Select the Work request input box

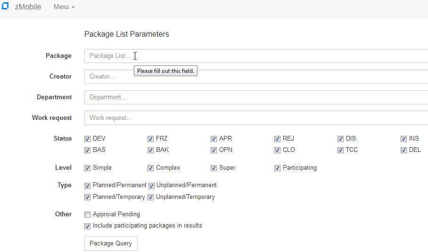point(255,118)
